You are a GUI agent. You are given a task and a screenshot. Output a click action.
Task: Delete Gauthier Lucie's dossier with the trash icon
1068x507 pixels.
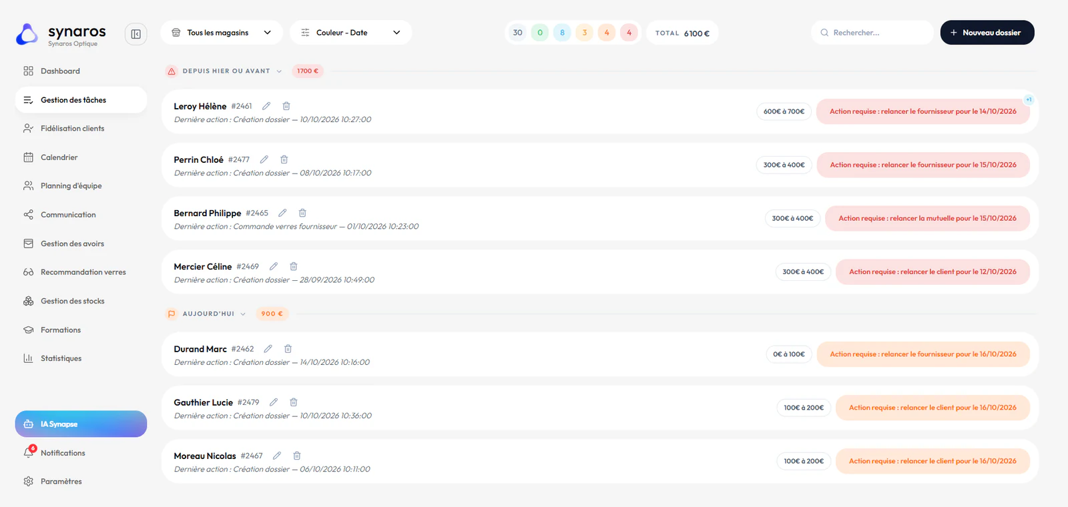click(294, 402)
